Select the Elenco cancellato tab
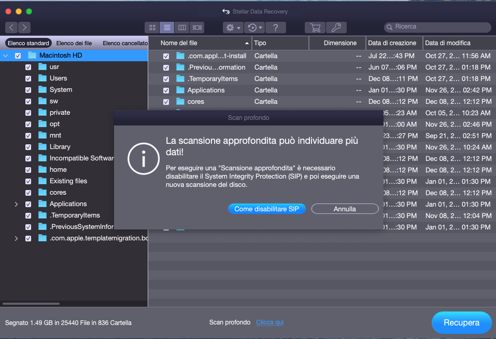 pos(125,43)
